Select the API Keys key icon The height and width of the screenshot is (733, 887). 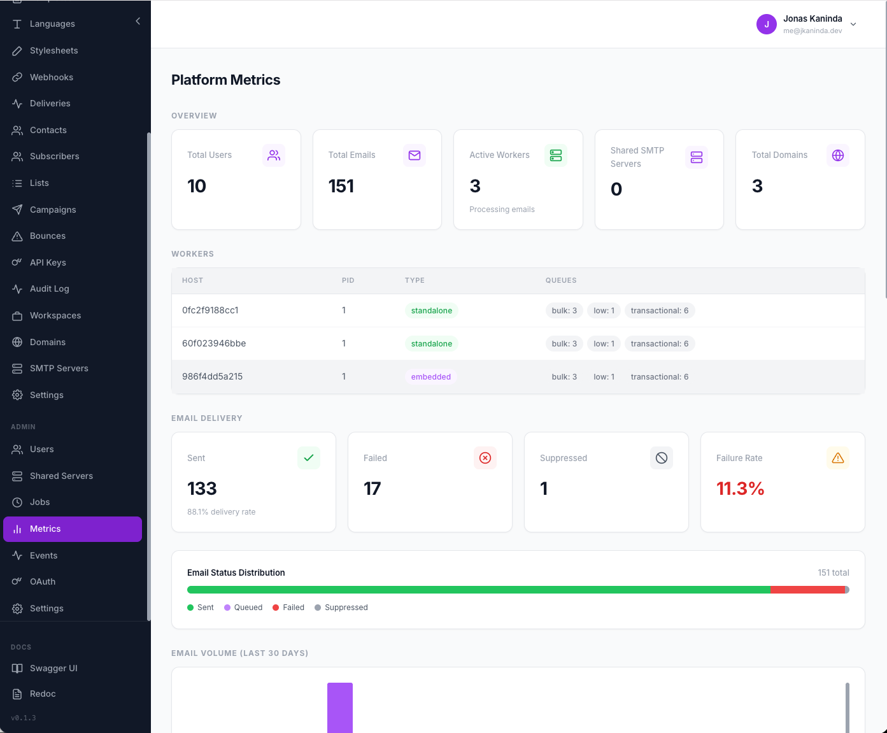click(17, 262)
